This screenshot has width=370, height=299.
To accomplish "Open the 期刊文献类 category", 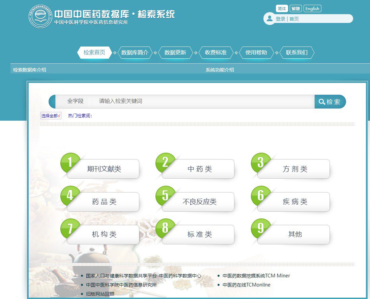I will [x=103, y=169].
